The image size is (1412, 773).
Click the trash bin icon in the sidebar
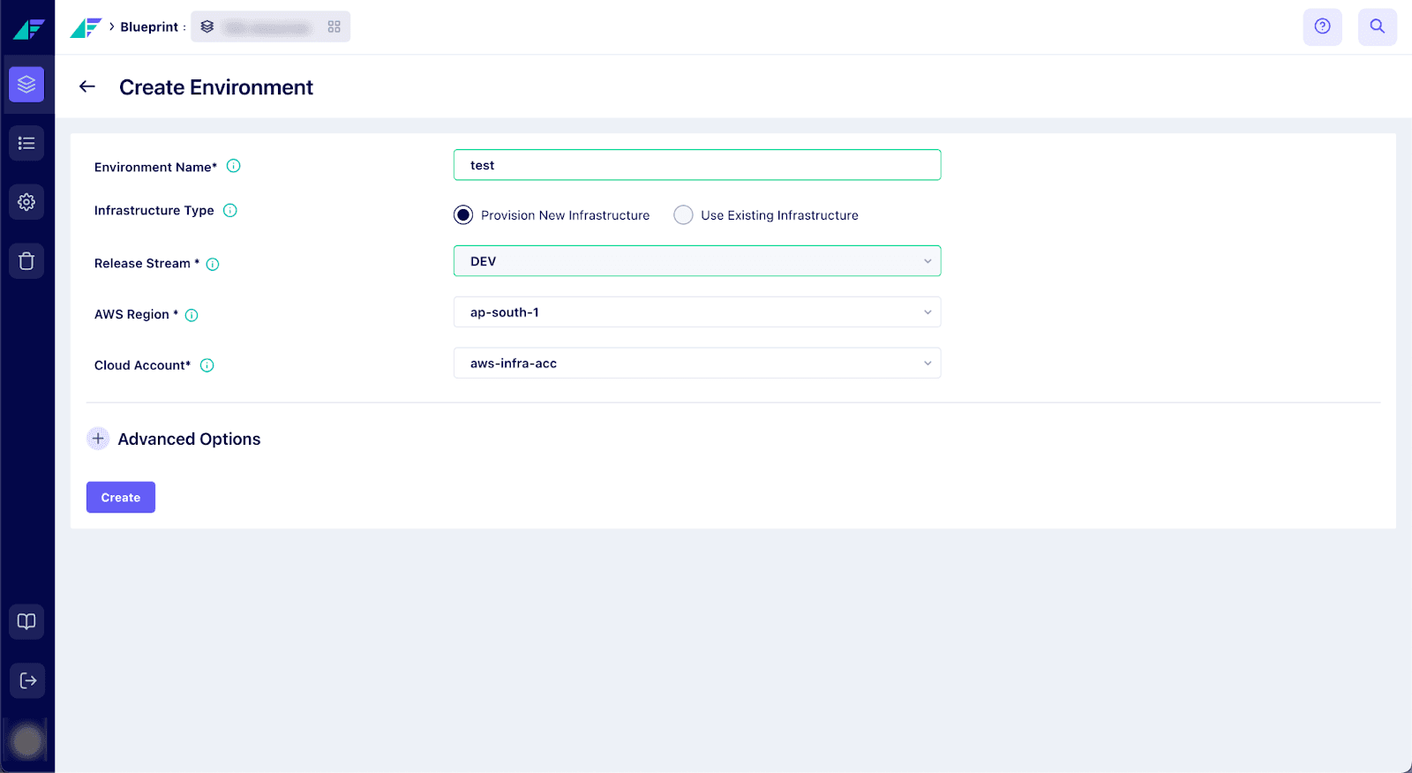(x=26, y=261)
